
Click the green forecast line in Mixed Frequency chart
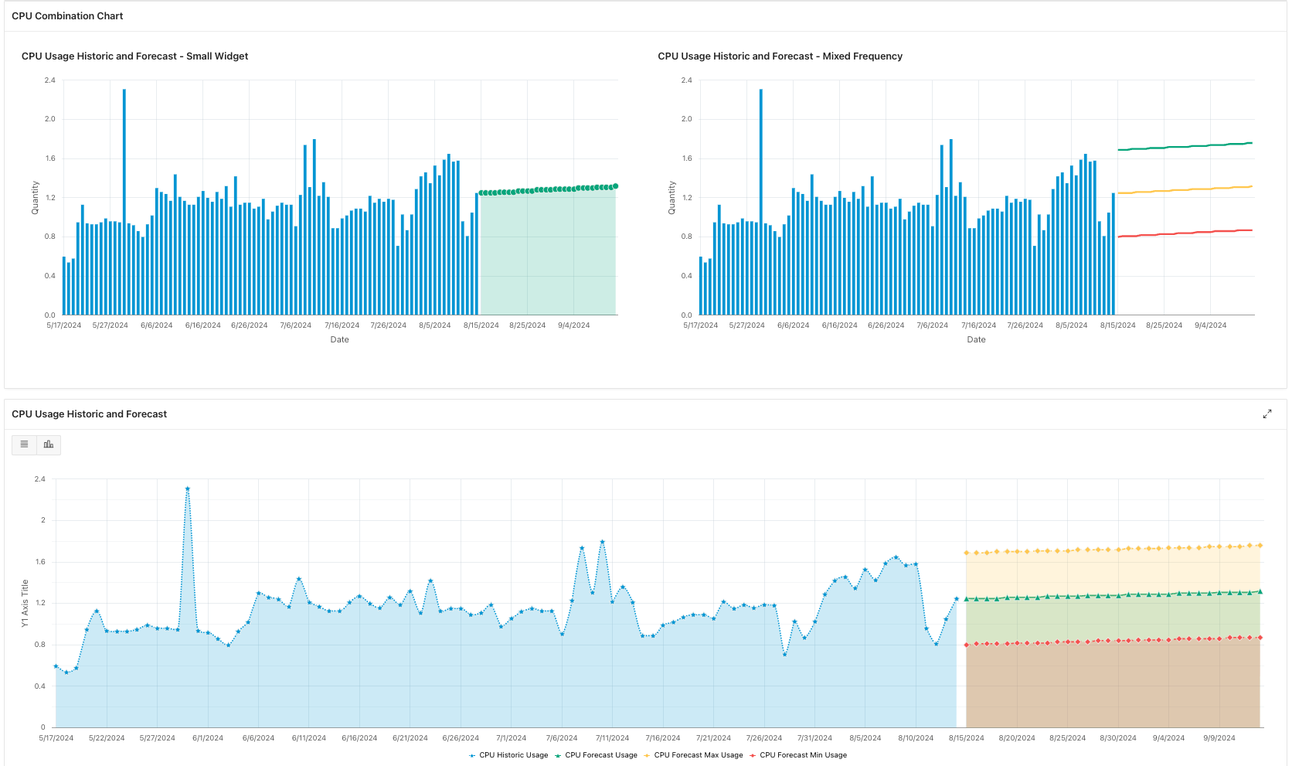click(1185, 146)
